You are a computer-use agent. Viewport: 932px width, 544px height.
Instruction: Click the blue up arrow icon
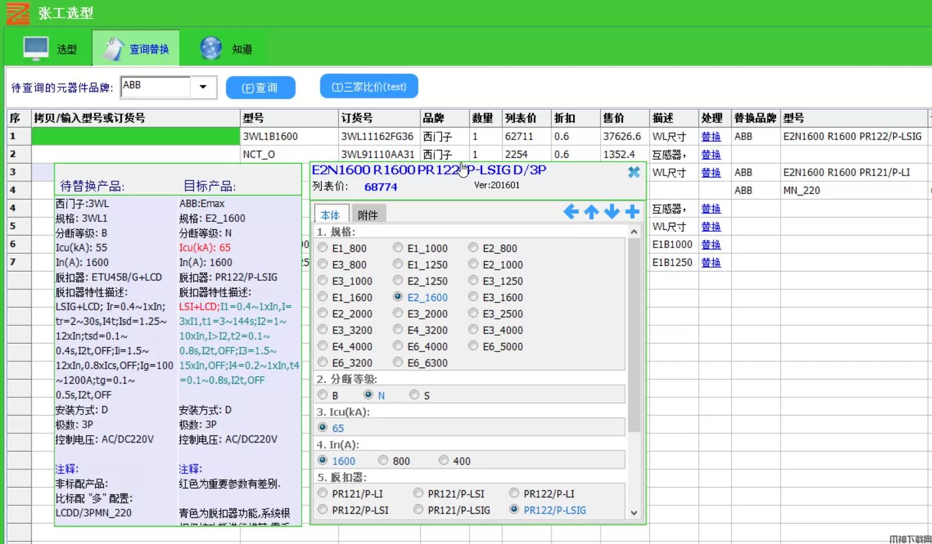click(591, 212)
